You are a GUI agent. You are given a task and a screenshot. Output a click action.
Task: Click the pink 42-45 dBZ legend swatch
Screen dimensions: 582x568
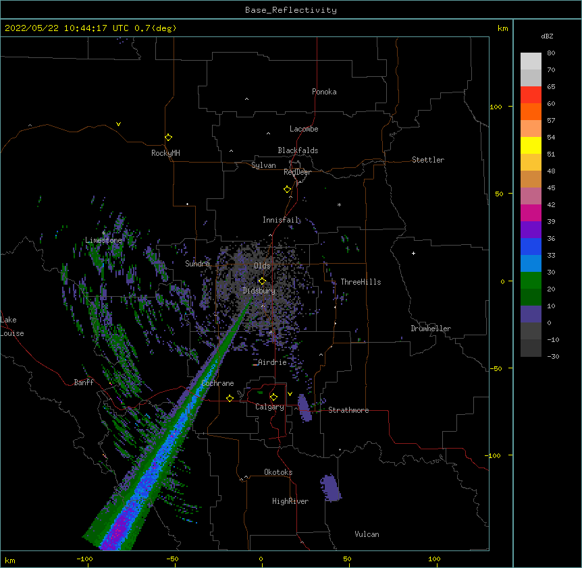point(531,196)
